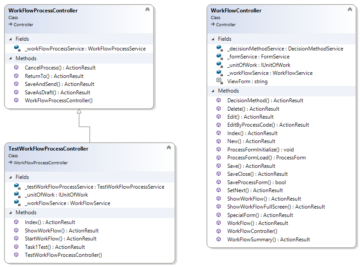Click the method icon beside DecisionMethod()

218,100
